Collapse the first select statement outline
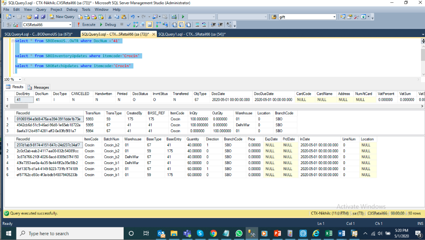 point(13,41)
